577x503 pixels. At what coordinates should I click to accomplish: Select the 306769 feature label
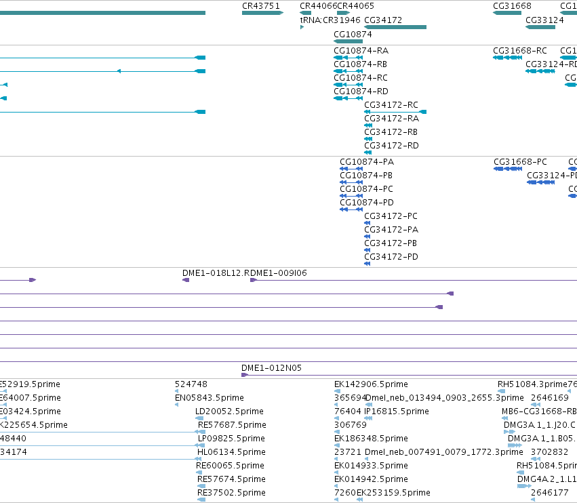[351, 425]
